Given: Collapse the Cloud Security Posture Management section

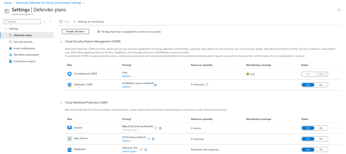Looking at the screenshot, I should click(x=61, y=41).
